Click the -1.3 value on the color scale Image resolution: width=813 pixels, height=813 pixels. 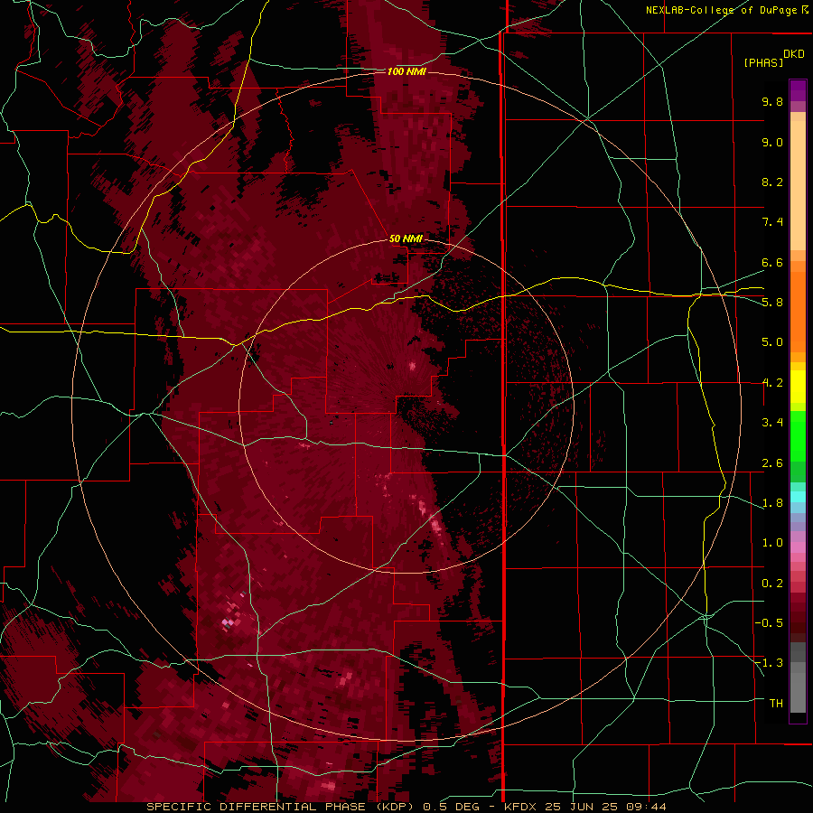tap(769, 663)
